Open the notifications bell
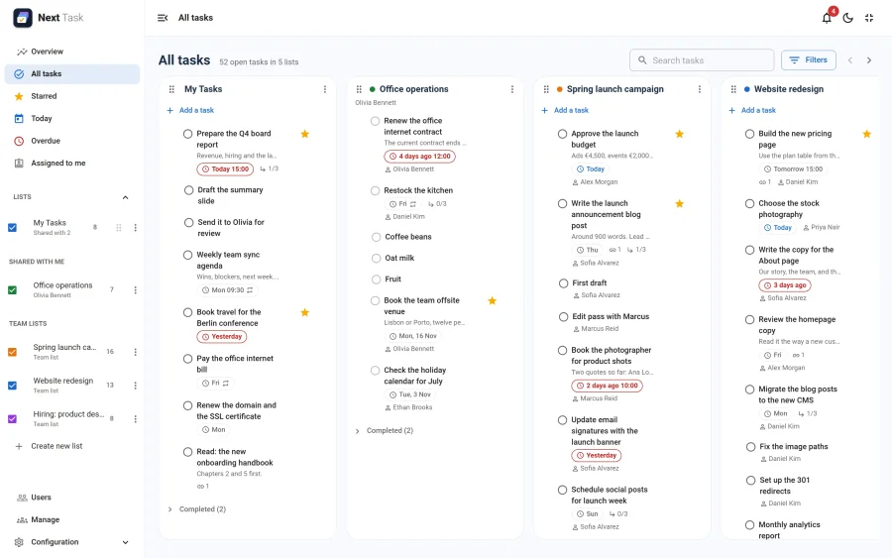 click(827, 18)
